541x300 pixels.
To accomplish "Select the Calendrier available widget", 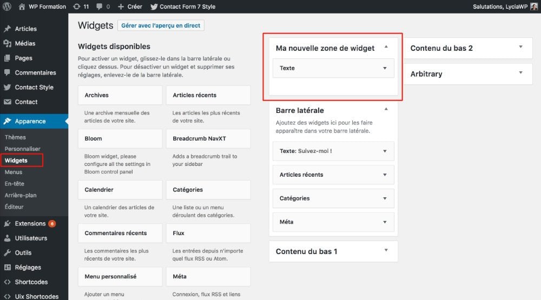I will [120, 190].
